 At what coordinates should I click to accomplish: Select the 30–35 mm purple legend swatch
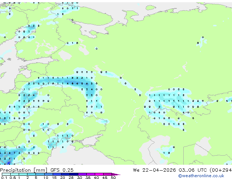pos(82,174)
